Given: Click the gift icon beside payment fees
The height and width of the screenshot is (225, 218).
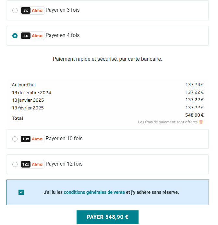Looking at the screenshot, I should pyautogui.click(x=201, y=122).
